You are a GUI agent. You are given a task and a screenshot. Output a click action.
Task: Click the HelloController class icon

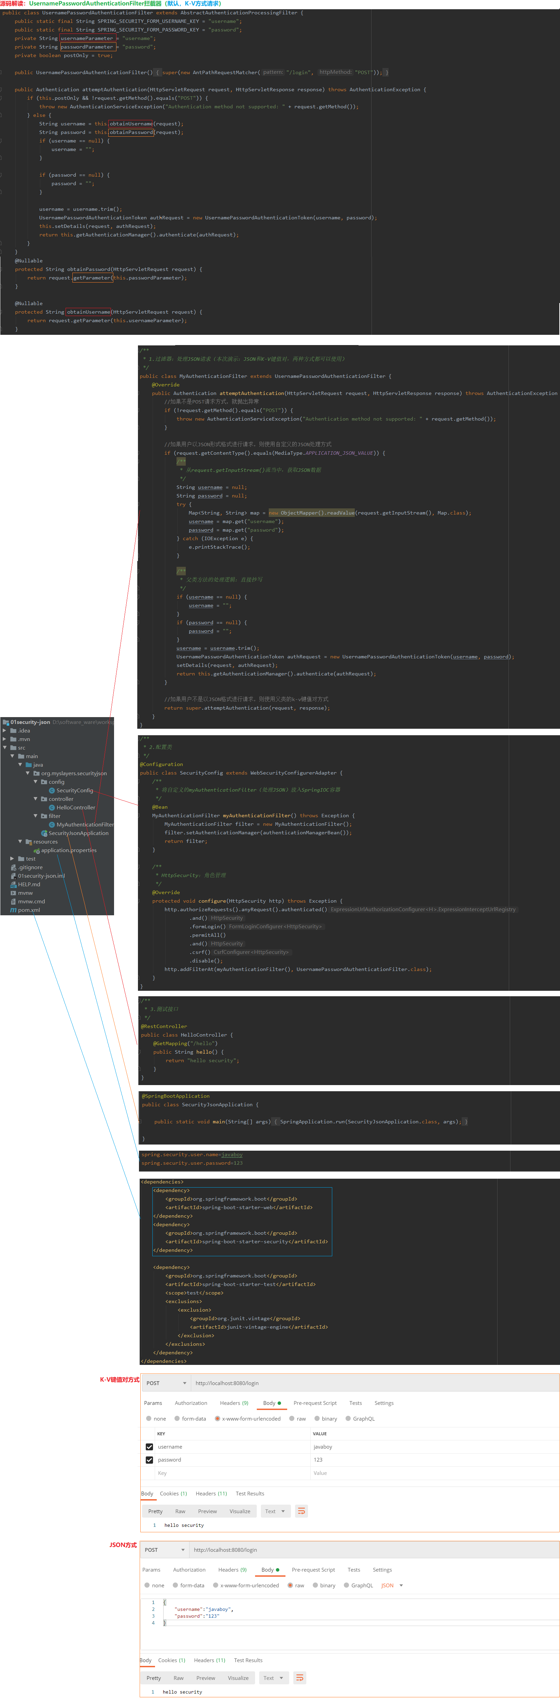52,807
